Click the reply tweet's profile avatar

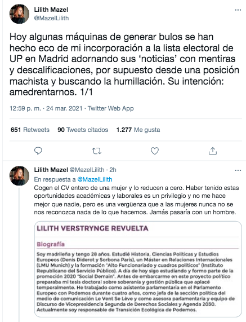coord(19,176)
